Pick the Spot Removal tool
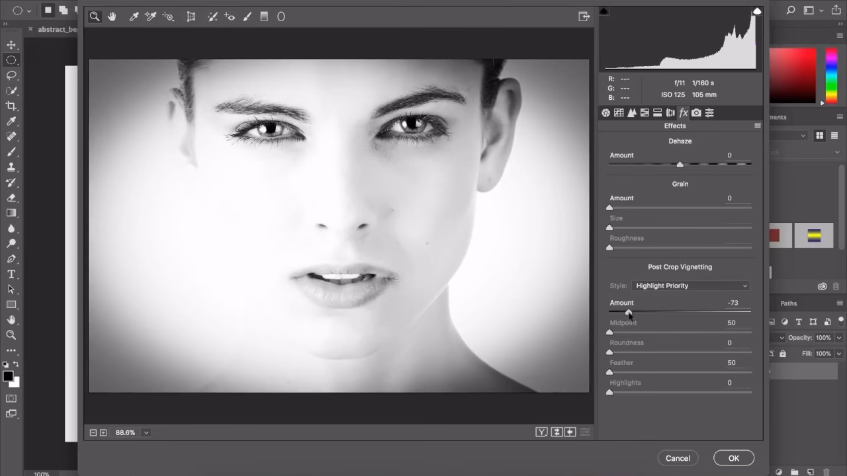The image size is (847, 476). tap(212, 17)
